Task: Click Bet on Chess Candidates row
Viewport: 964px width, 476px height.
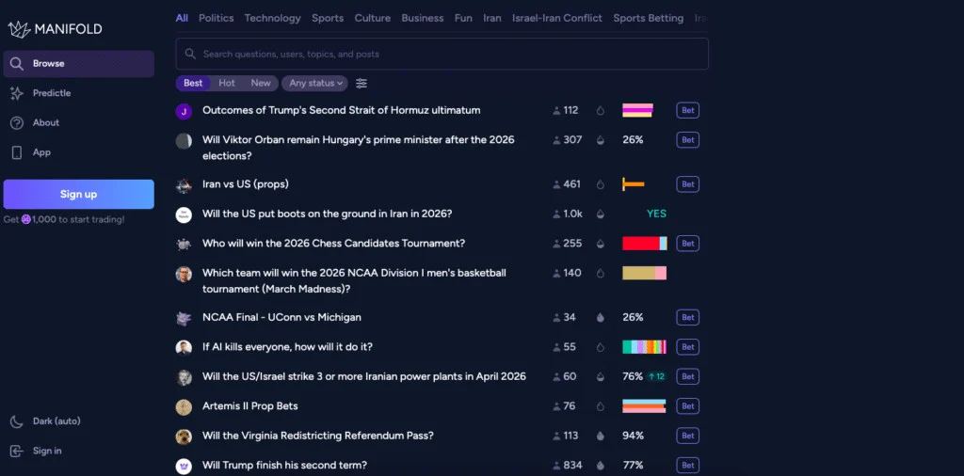Action: (688, 244)
